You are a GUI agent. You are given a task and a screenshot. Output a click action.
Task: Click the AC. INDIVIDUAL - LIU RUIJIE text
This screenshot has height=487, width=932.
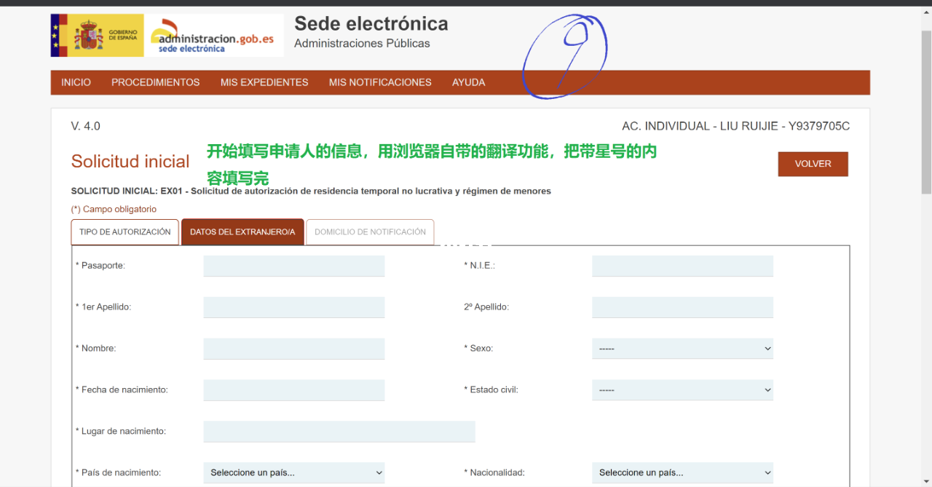click(736, 126)
